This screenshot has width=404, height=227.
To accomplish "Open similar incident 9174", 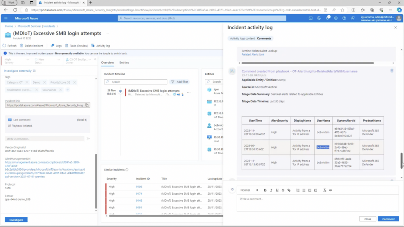I will pyautogui.click(x=139, y=194).
